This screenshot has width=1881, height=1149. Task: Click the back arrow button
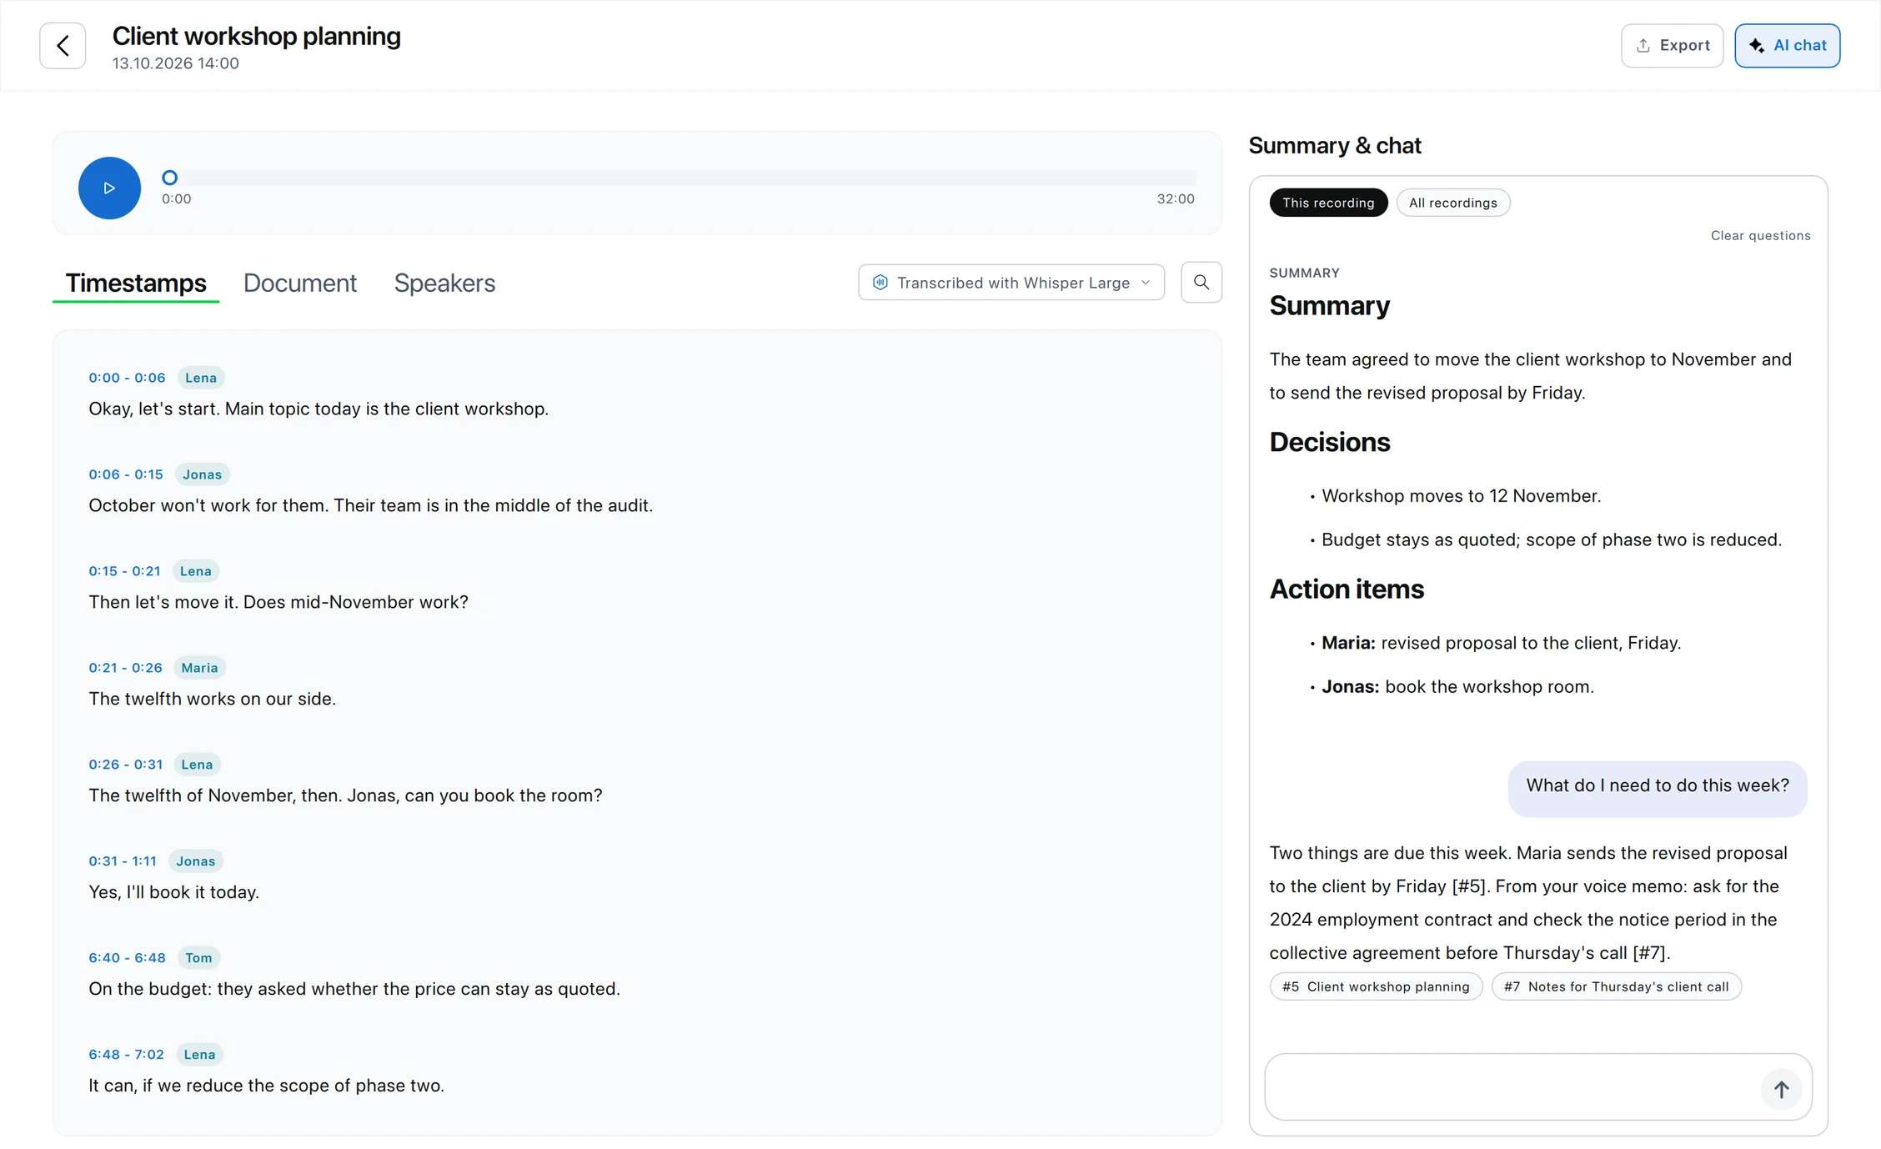click(x=63, y=46)
